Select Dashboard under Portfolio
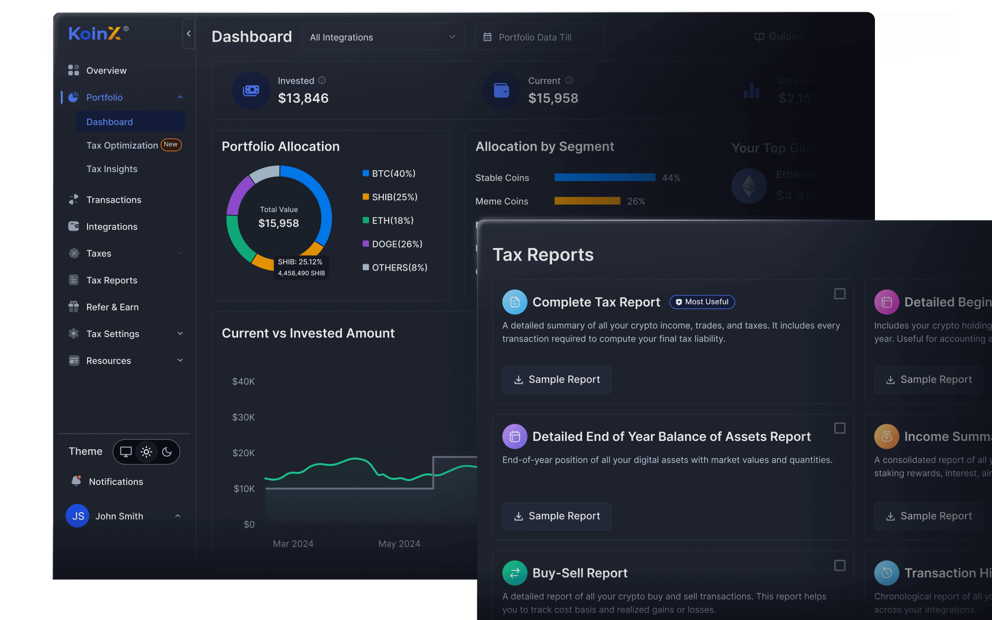 (x=109, y=122)
